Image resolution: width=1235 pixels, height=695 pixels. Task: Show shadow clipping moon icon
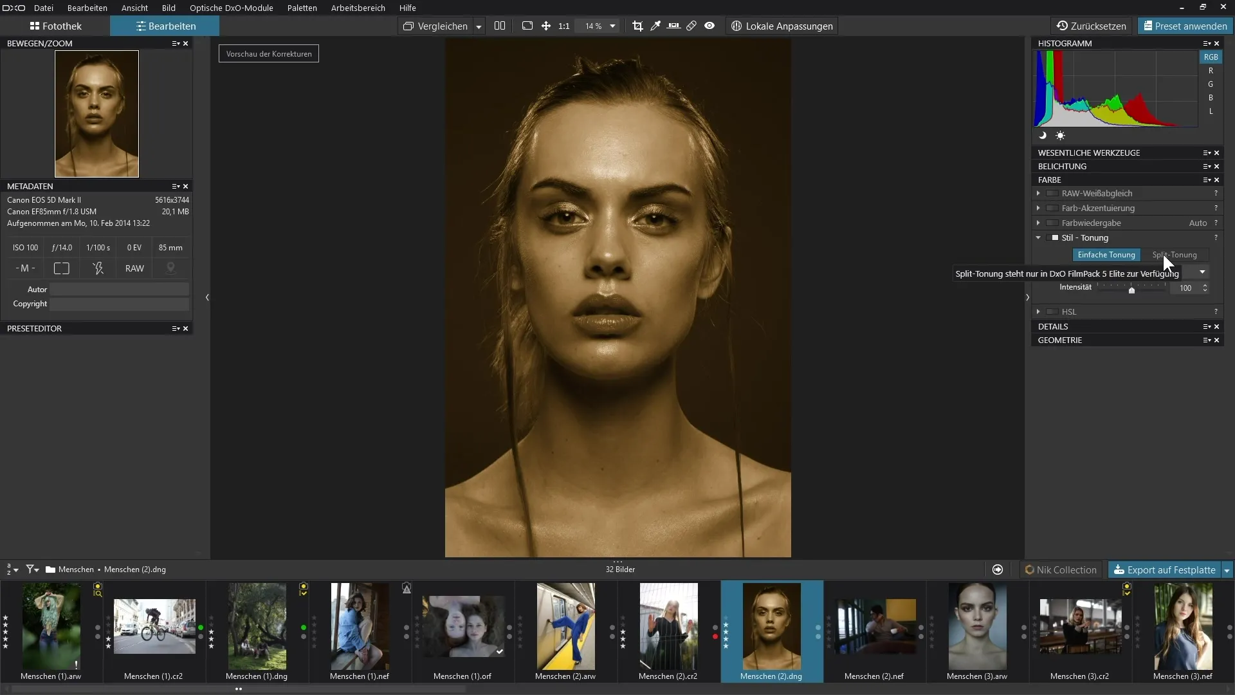[1043, 136]
